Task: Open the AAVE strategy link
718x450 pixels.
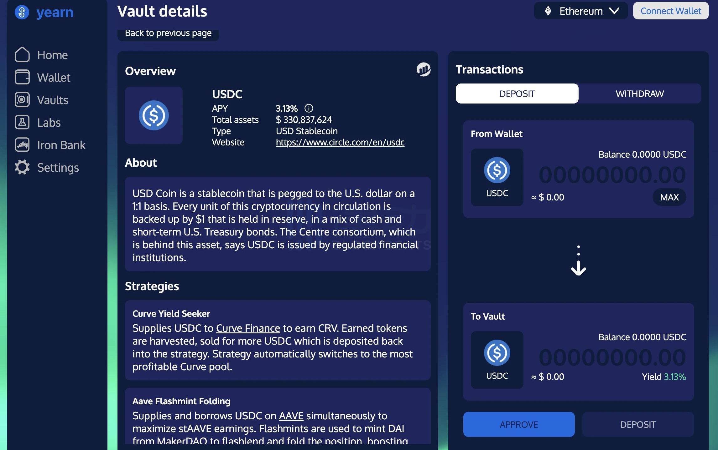Action: (x=291, y=416)
